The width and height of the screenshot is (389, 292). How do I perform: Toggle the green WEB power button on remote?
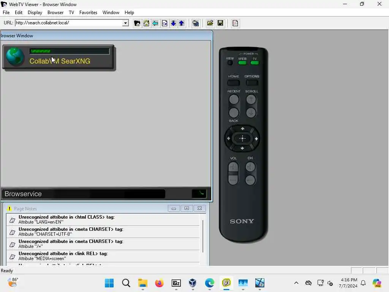pyautogui.click(x=242, y=63)
